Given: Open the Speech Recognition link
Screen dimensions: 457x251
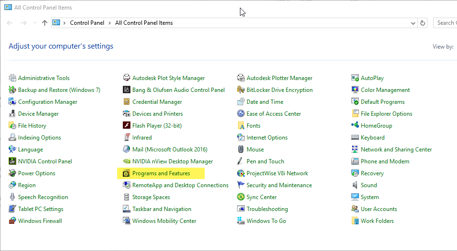Looking at the screenshot, I should pyautogui.click(x=43, y=197).
